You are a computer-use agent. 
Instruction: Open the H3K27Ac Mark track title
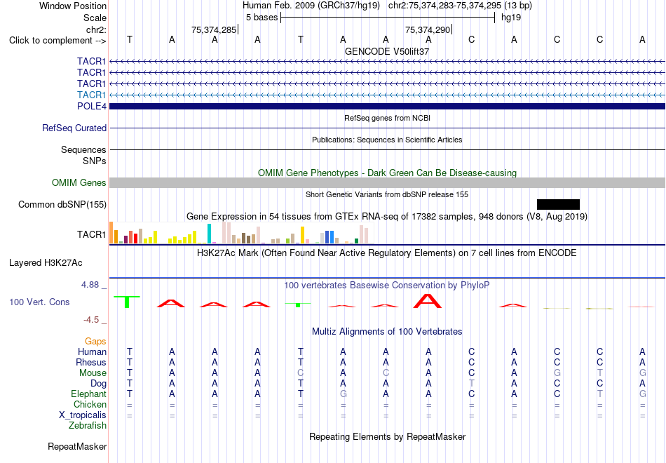[x=387, y=253]
